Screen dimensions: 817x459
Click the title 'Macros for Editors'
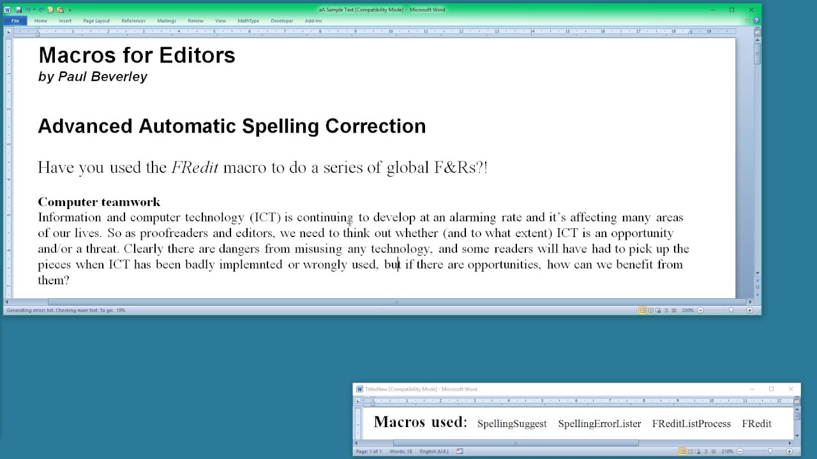pyautogui.click(x=137, y=55)
